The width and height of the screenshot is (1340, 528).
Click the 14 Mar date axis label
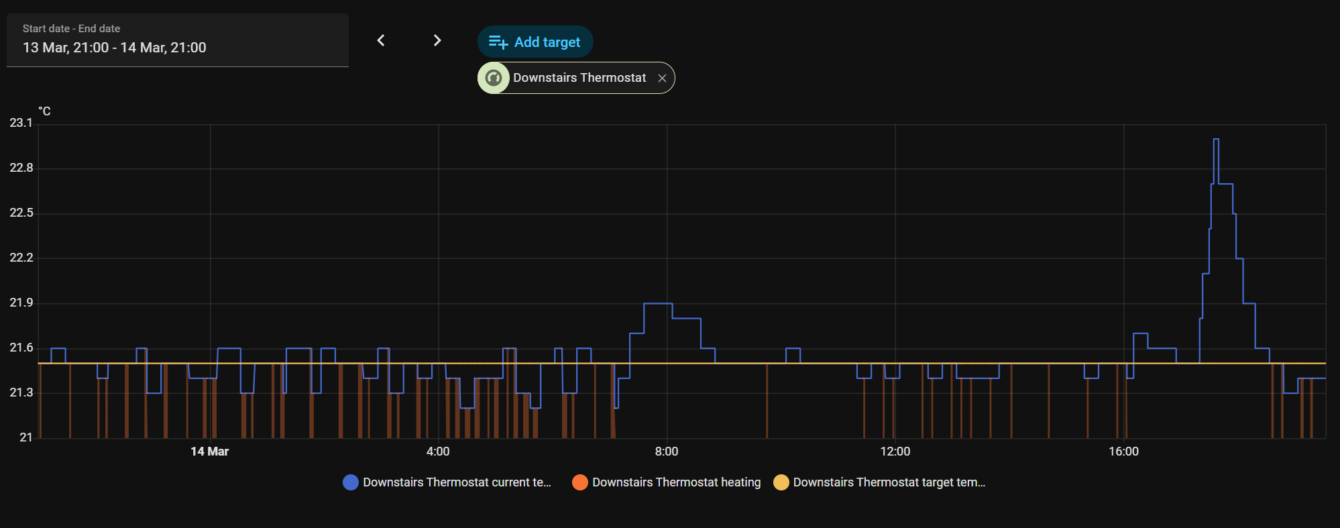[210, 452]
